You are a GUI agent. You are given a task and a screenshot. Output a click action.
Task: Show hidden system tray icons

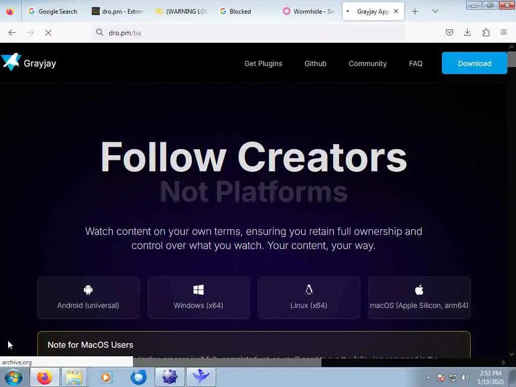(428, 377)
